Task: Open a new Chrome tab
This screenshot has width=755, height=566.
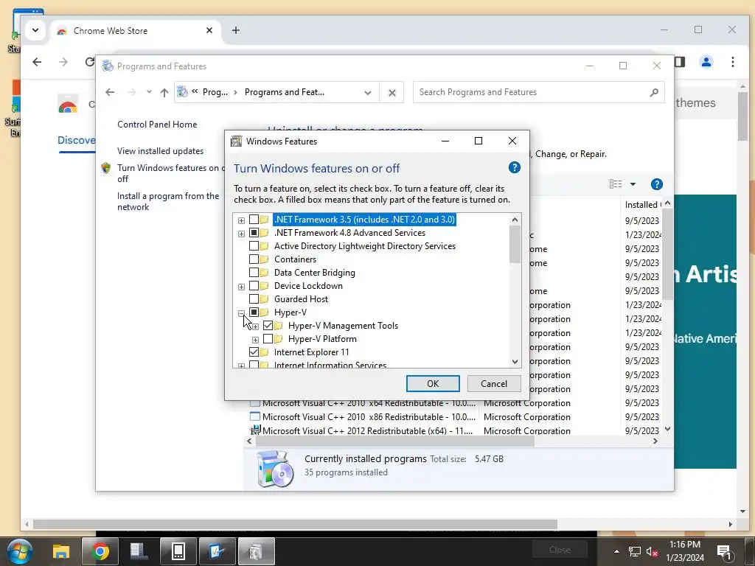Action: pos(235,30)
